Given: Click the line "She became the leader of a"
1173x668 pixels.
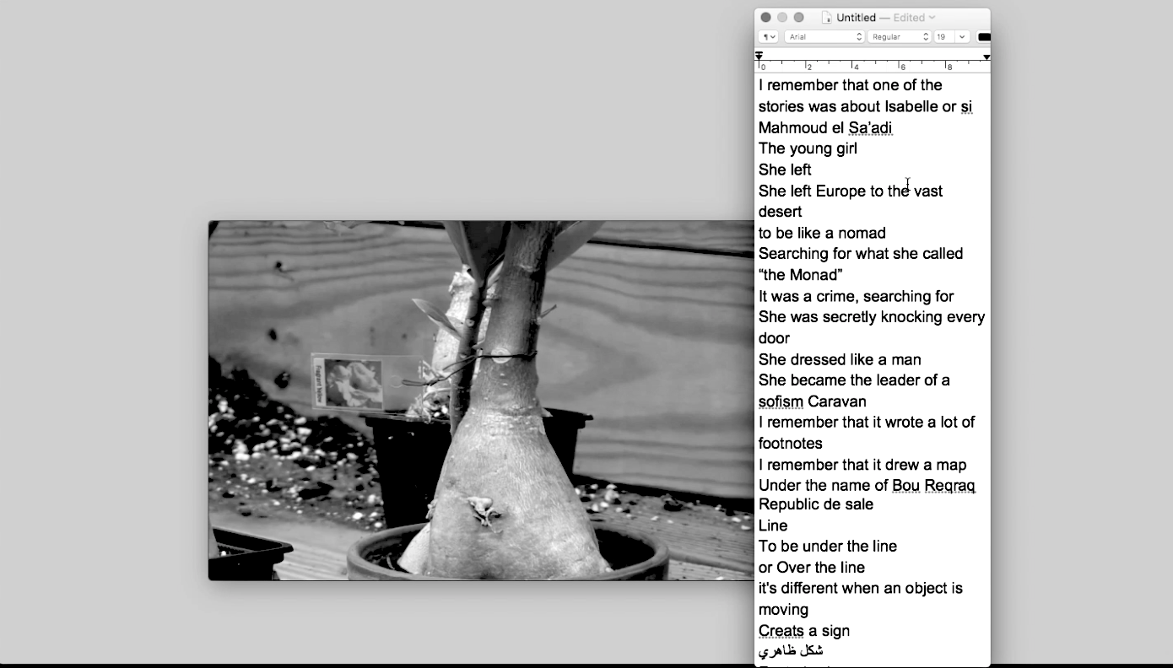Looking at the screenshot, I should point(854,380).
